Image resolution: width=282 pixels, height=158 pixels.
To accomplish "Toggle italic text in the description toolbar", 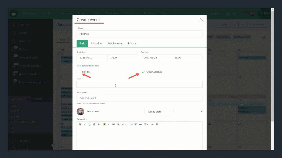I will [x=85, y=124].
